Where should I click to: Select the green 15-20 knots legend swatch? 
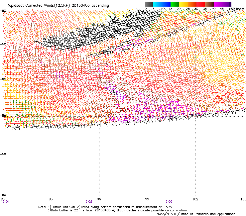coord(175,4)
